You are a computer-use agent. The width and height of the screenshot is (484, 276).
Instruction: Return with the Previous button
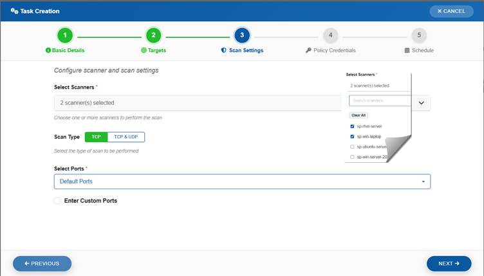42,263
